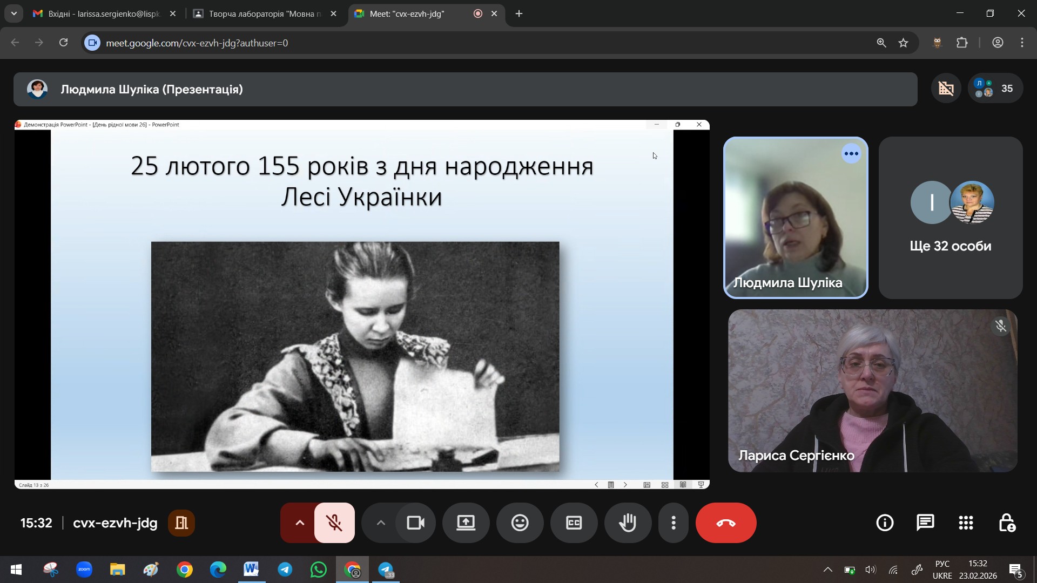Expand audio settings chevron beside microphone
Screen dimensions: 1037x583
click(300, 523)
